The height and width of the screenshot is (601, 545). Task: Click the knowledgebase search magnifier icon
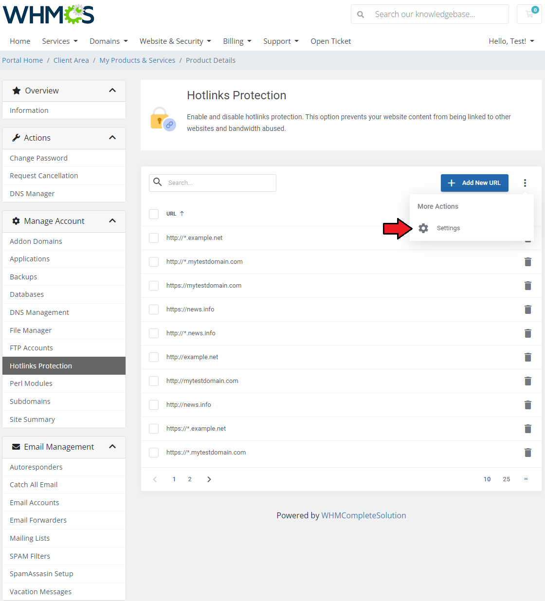point(361,15)
